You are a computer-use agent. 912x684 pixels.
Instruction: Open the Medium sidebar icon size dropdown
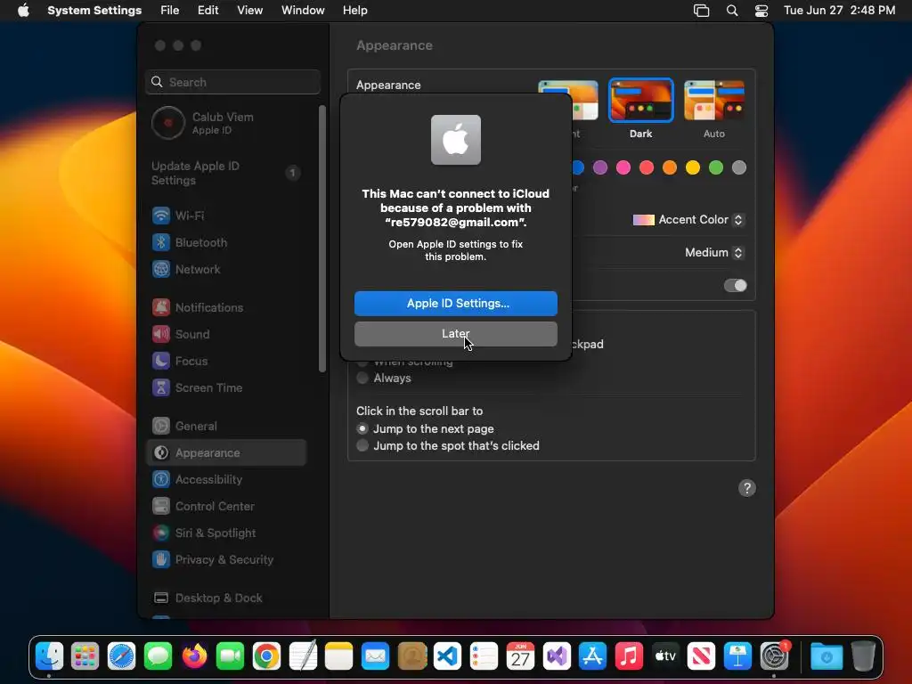[x=714, y=252]
